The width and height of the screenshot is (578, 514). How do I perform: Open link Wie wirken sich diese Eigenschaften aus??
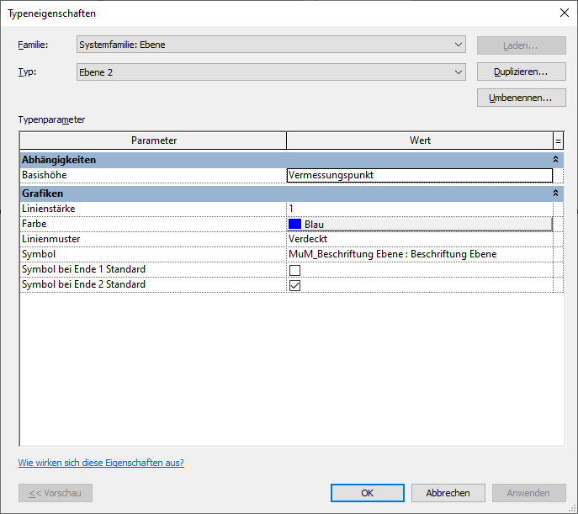point(101,463)
